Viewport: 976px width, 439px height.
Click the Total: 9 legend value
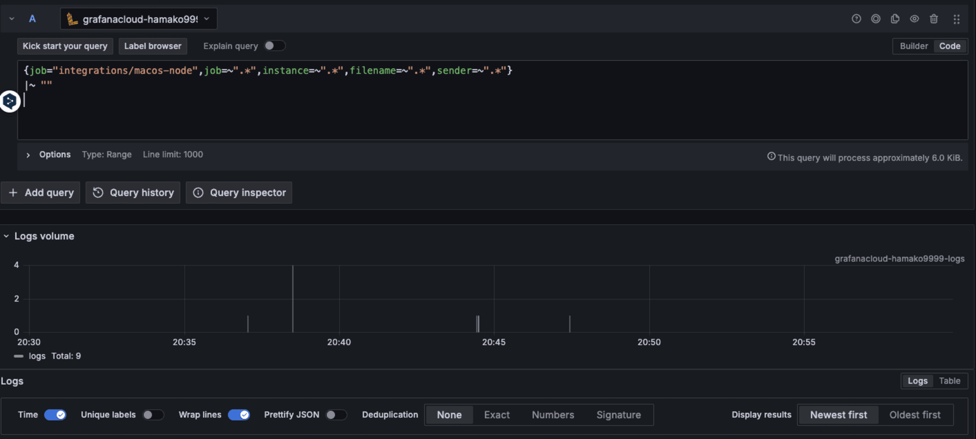(66, 357)
